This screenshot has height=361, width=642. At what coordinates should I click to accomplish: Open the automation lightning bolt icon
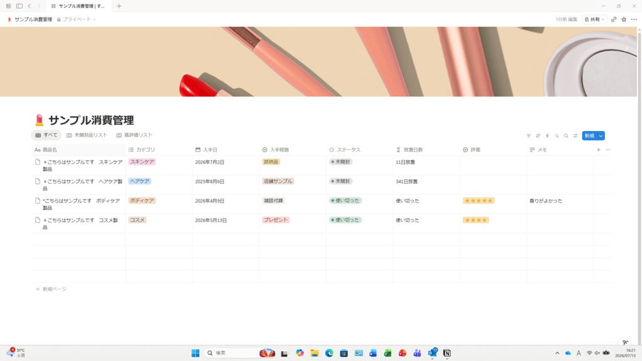point(547,135)
